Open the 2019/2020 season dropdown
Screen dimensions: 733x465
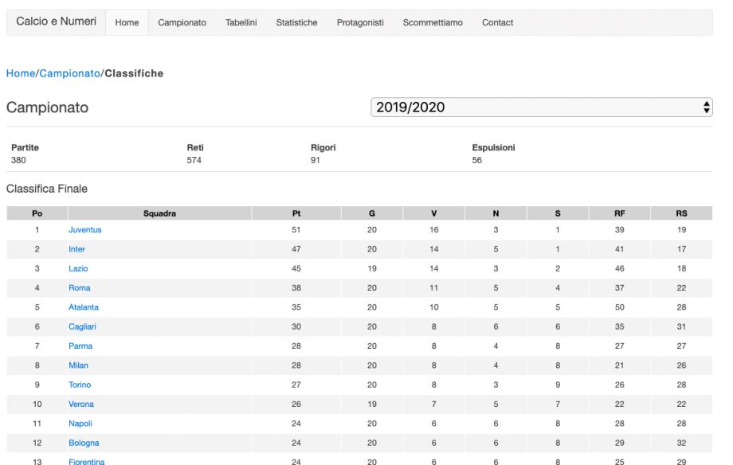(x=541, y=107)
